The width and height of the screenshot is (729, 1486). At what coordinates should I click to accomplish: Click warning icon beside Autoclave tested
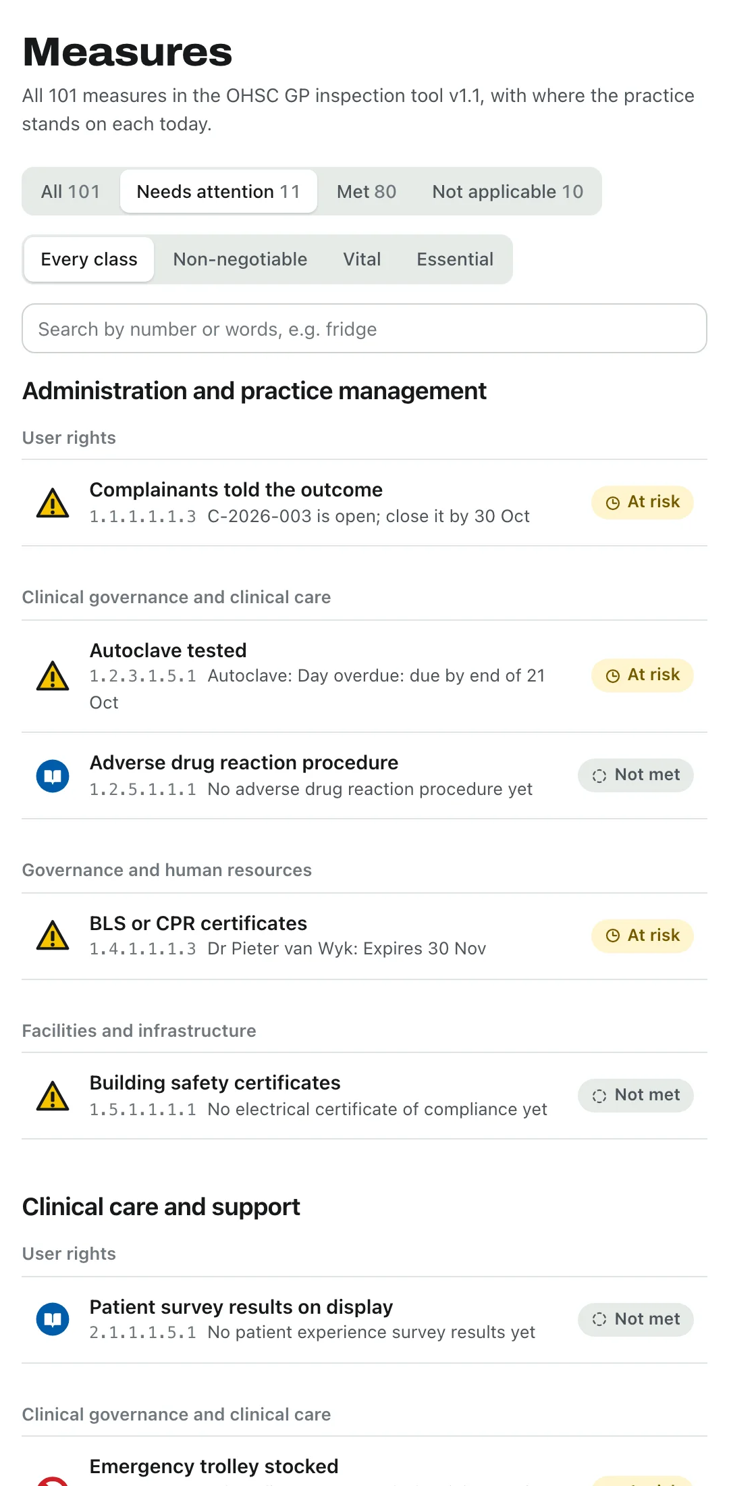[x=53, y=676]
